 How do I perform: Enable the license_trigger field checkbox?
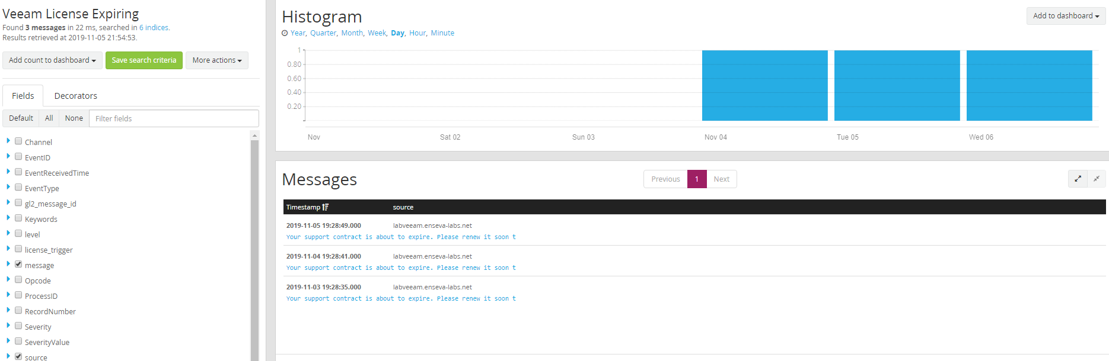(18, 249)
